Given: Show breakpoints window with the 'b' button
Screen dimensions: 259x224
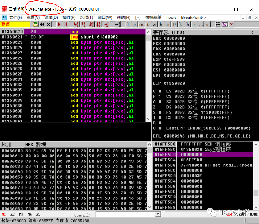Looking at the screenshot, I should 188,25.
